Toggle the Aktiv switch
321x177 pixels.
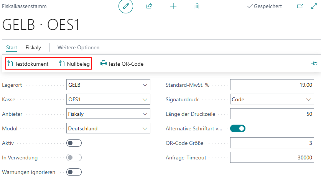[x=74, y=143]
